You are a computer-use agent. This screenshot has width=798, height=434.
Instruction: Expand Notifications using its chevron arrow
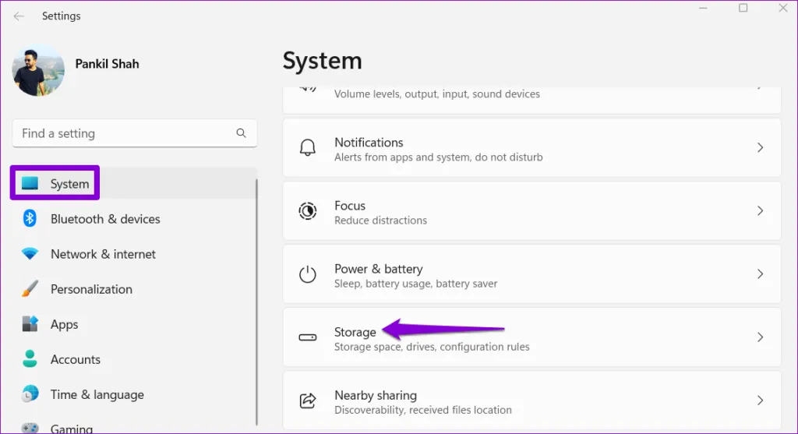pos(760,148)
